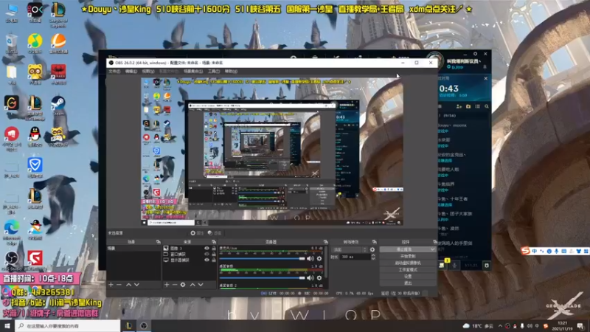
Task: Move the selected source down
Action: click(x=201, y=285)
